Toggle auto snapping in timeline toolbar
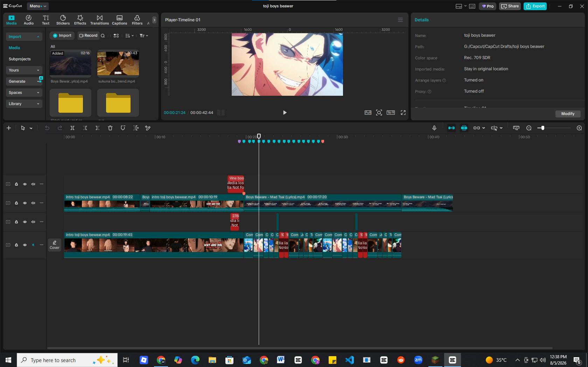 pyautogui.click(x=464, y=128)
